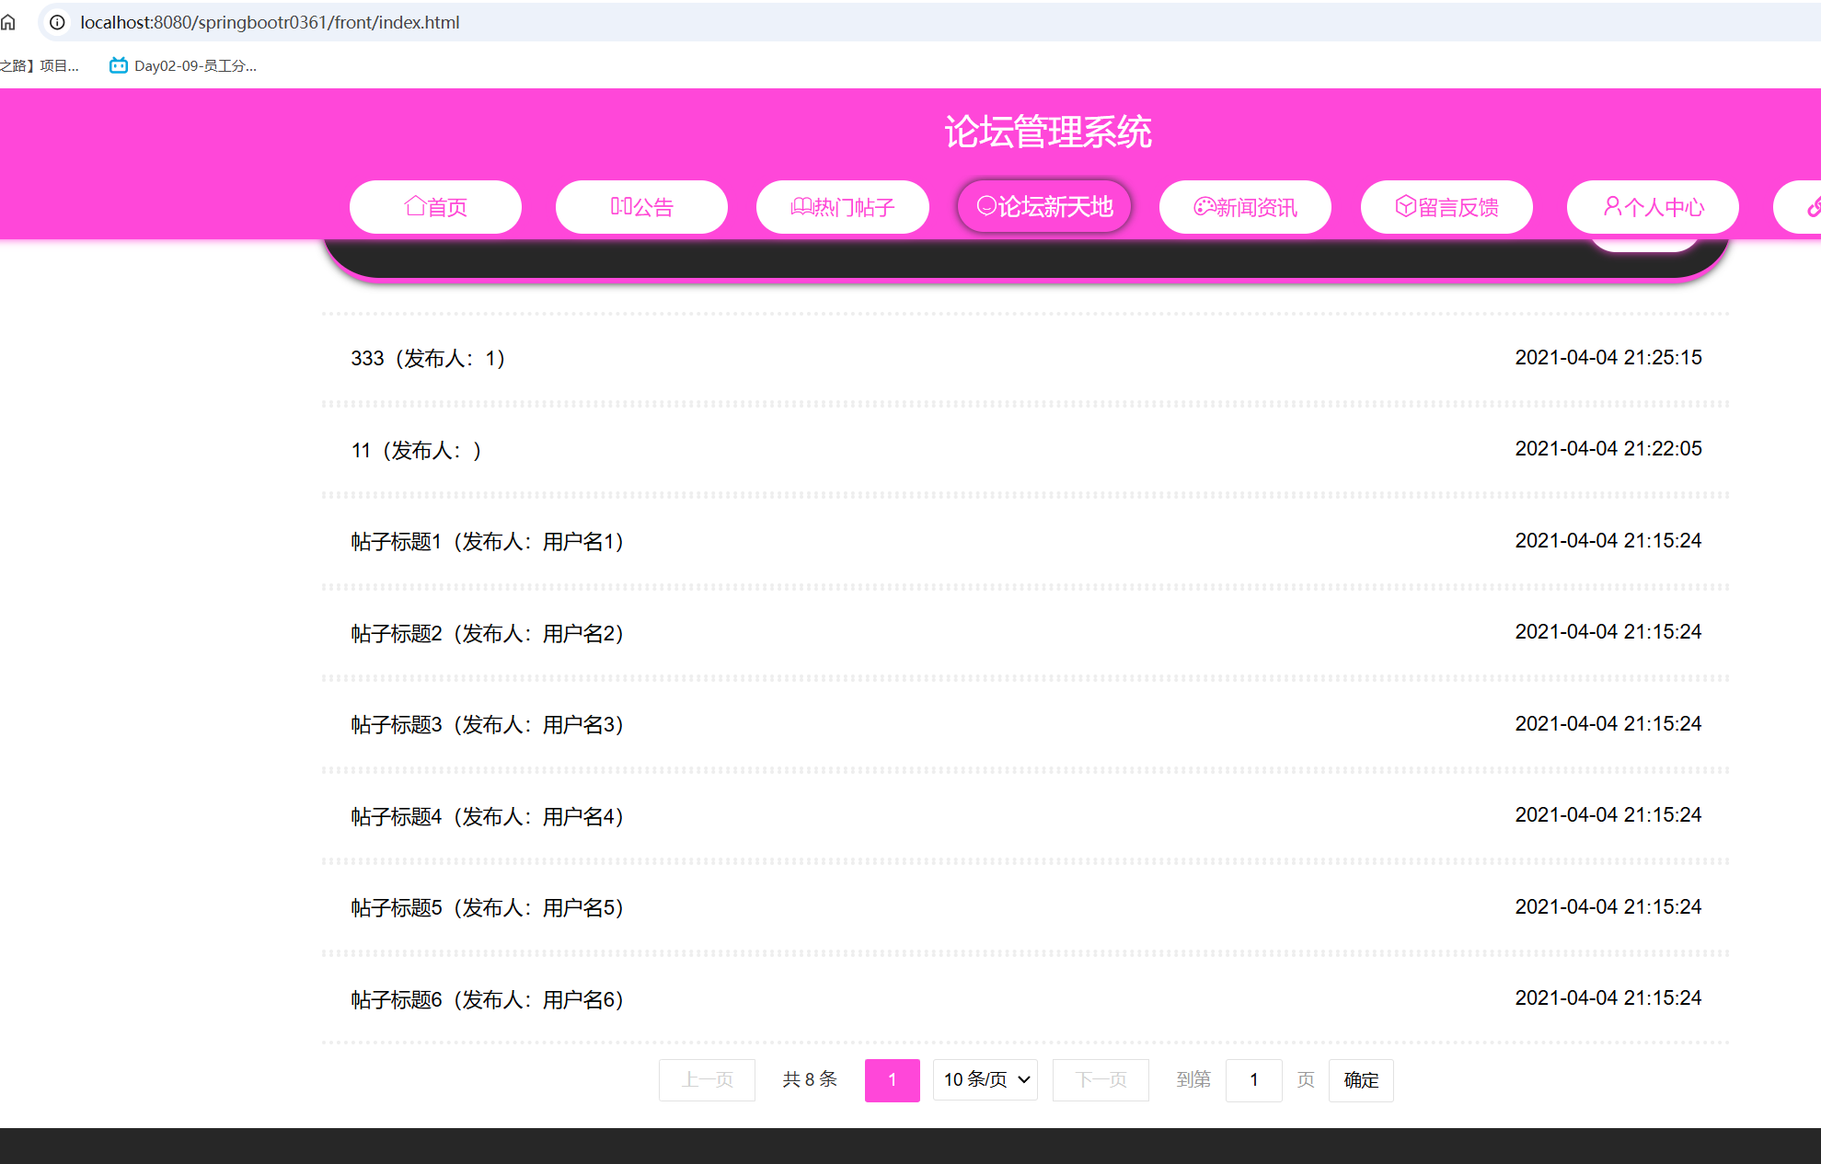Click the book icon on 热门帖子 tab
Viewport: 1821px width, 1164px height.
pyautogui.click(x=801, y=206)
